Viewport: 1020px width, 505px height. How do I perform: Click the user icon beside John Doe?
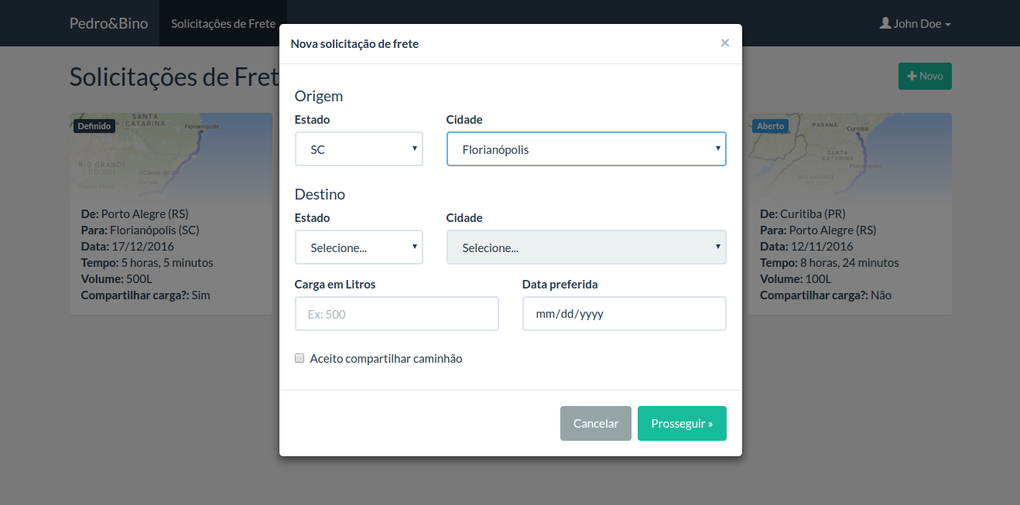(x=885, y=23)
